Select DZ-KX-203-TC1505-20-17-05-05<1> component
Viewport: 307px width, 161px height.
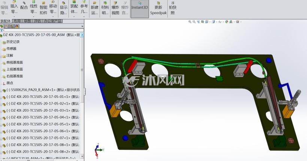41,124
